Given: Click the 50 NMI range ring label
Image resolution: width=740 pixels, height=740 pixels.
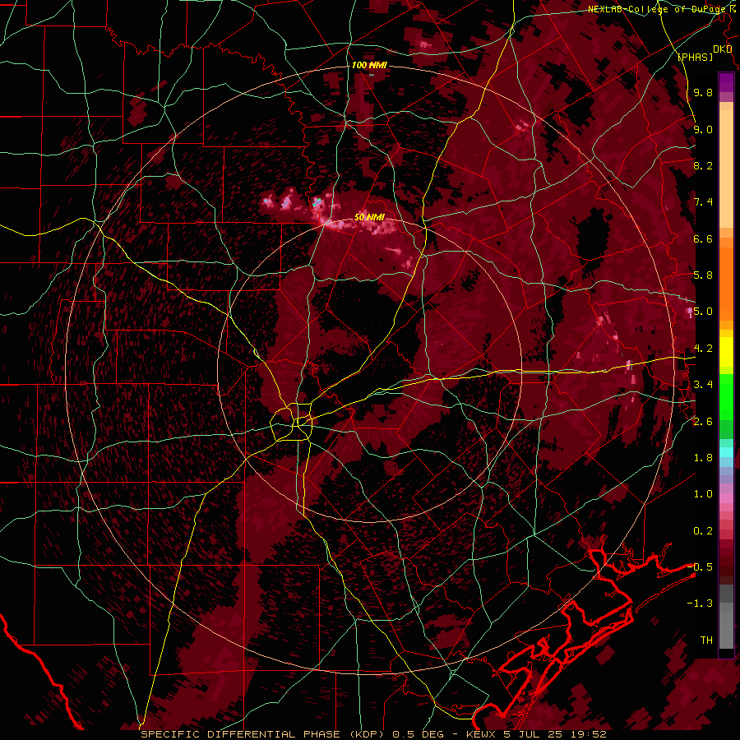Looking at the screenshot, I should click(369, 218).
